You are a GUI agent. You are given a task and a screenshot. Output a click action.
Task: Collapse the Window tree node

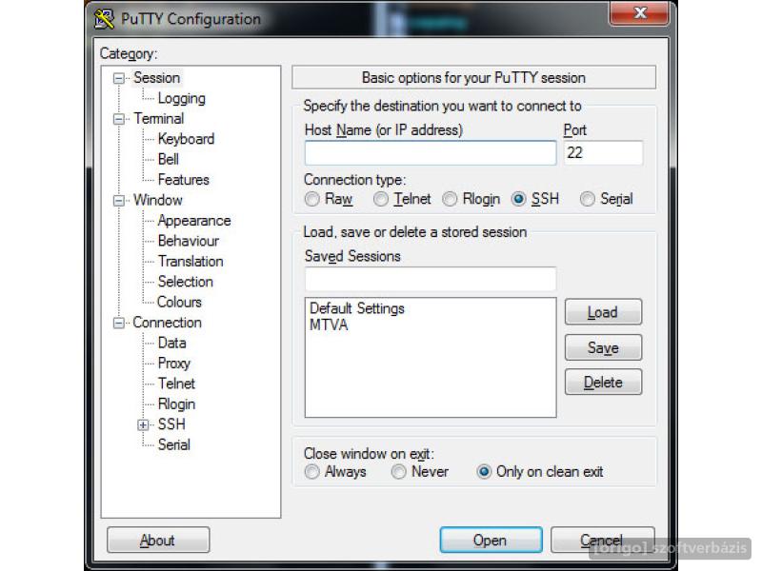[118, 201]
